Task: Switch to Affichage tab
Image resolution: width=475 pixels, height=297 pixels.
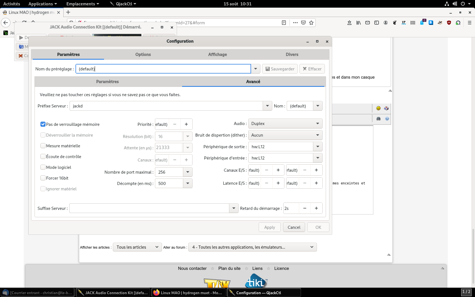Action: coord(217,54)
